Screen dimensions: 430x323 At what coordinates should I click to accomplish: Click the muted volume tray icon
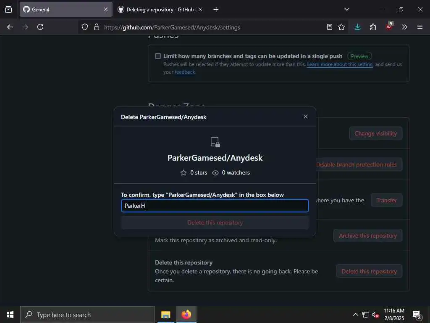click(x=375, y=315)
